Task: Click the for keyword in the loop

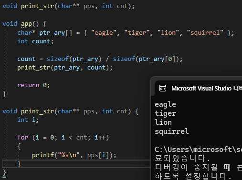Action: pyautogui.click(x=23, y=138)
